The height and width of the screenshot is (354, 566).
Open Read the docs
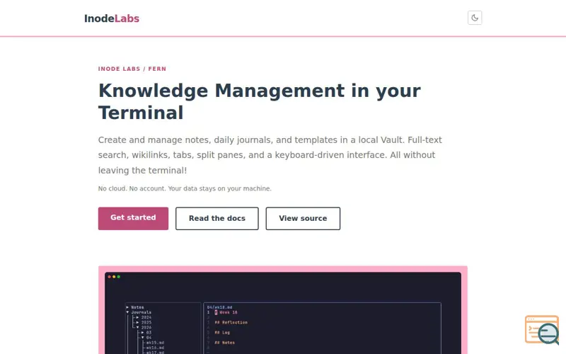[x=217, y=218]
